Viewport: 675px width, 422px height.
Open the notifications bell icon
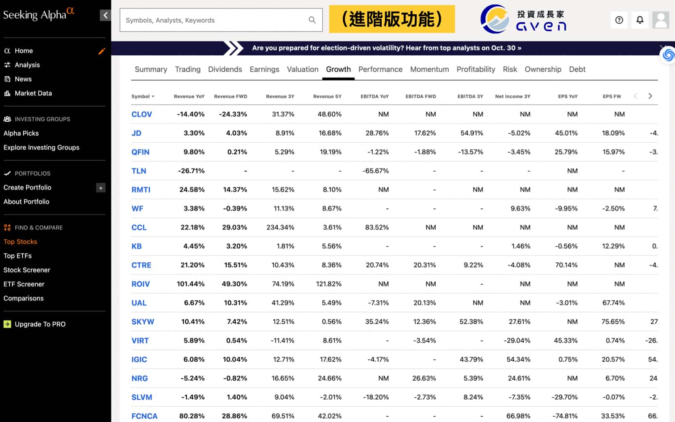(x=640, y=20)
